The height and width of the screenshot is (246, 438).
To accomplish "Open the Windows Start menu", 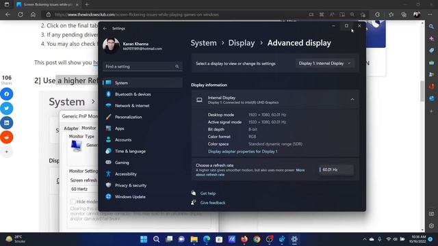I will (x=144, y=239).
